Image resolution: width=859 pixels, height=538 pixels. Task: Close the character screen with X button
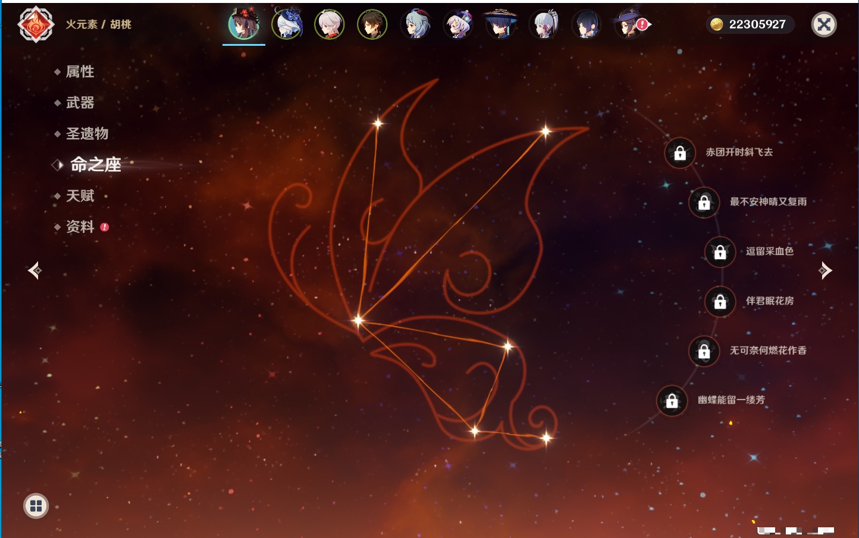pyautogui.click(x=824, y=24)
